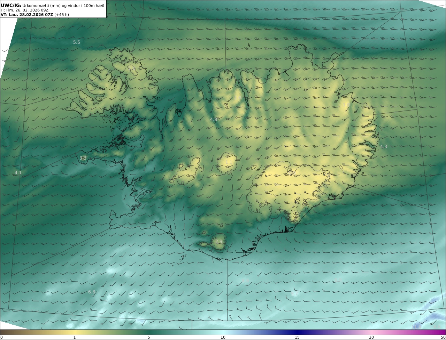446x340 pixels.
Task: Click the '0' tick on colour scale
Action: [1, 337]
